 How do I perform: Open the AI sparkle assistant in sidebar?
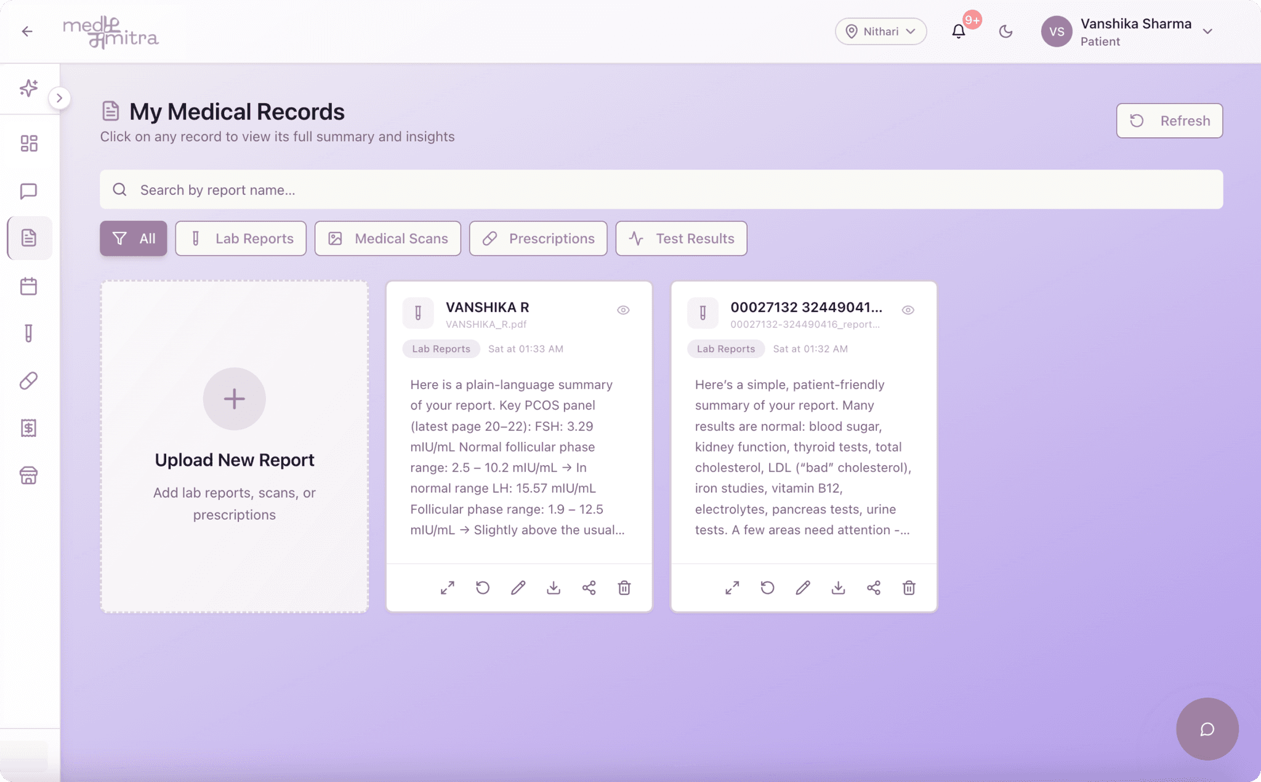coord(28,88)
